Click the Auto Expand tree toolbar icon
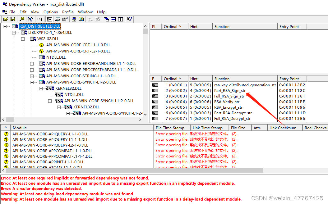 pos(30,19)
